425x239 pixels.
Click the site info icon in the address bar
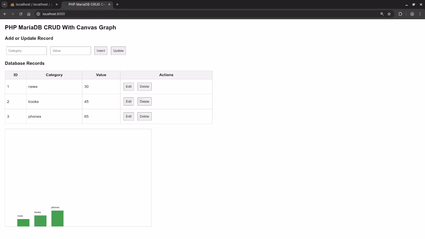38,14
